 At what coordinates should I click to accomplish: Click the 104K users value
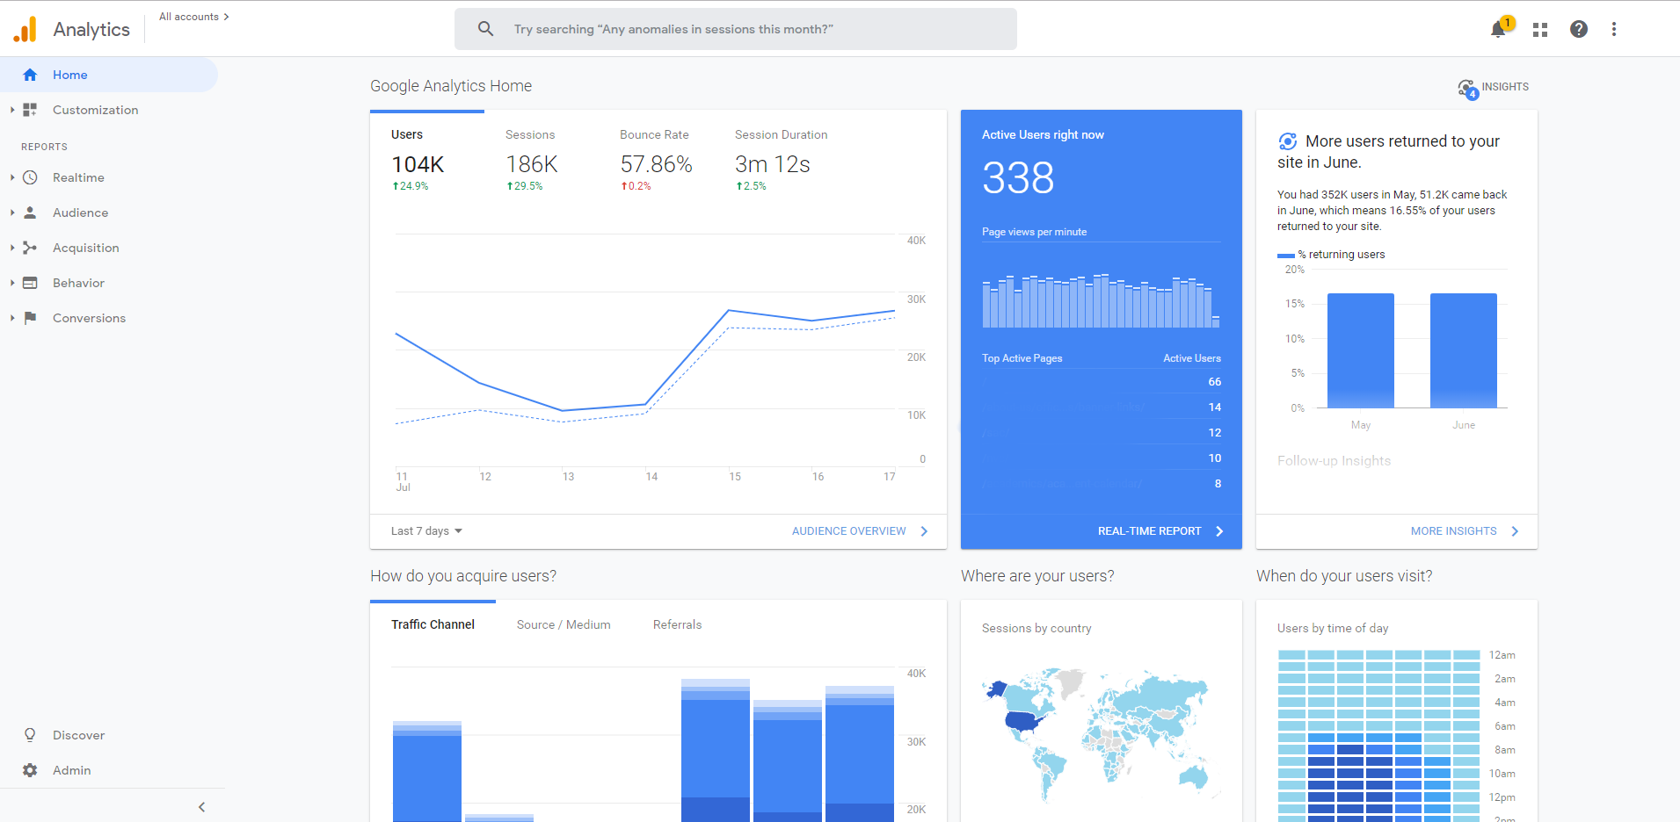[x=418, y=164]
